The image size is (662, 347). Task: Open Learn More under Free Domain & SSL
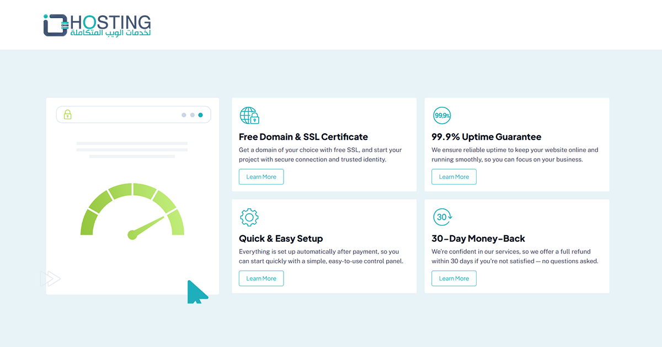261,177
